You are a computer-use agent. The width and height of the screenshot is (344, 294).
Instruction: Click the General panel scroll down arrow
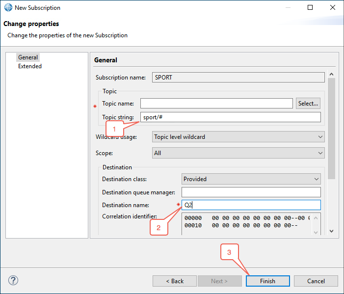[332, 231]
